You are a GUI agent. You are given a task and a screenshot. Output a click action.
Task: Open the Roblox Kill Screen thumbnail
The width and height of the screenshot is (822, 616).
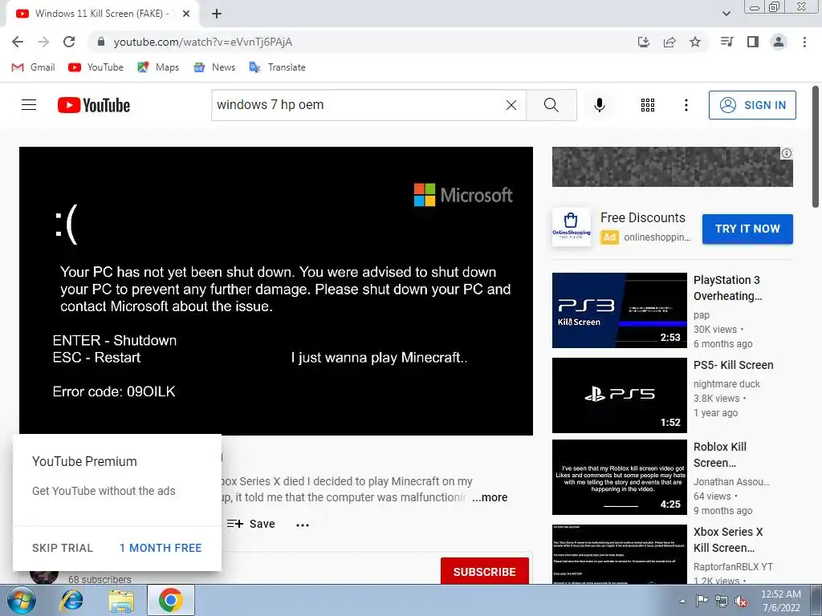tap(619, 477)
